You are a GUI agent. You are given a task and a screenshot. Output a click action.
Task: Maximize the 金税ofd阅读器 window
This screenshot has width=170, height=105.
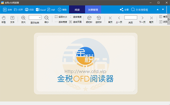point(158,3)
